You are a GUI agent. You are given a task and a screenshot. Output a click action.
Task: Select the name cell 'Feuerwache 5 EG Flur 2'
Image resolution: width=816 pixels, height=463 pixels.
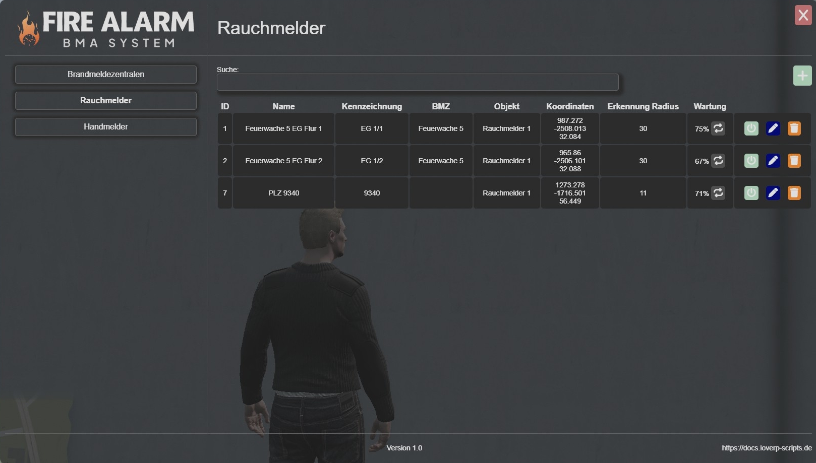pyautogui.click(x=283, y=161)
